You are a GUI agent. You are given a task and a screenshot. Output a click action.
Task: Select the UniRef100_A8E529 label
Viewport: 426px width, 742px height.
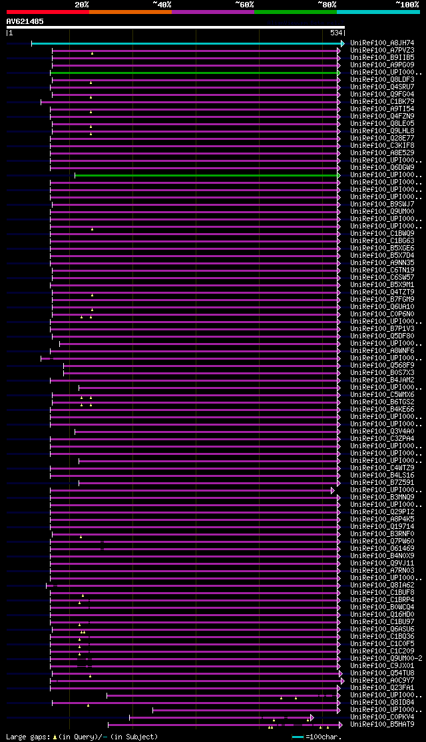[x=383, y=153]
